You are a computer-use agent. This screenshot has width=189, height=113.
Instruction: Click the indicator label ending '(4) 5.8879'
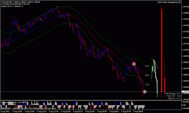(14, 102)
